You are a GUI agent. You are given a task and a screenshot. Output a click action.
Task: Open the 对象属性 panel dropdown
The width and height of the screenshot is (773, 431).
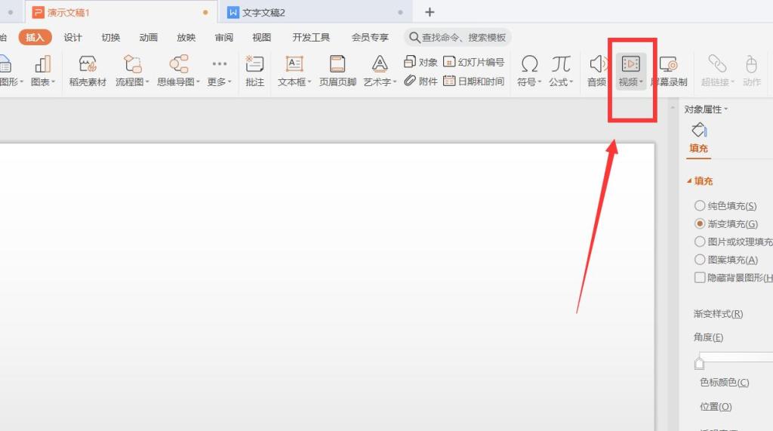pos(725,109)
